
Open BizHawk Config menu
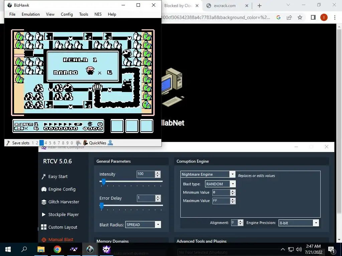67,14
